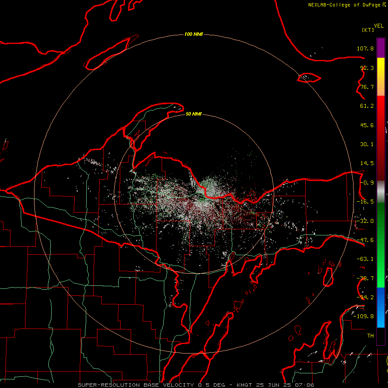Click SUPER-RESOLUTION BASE VELOCITY caption text
This screenshot has width=388, height=388.
click(x=136, y=385)
